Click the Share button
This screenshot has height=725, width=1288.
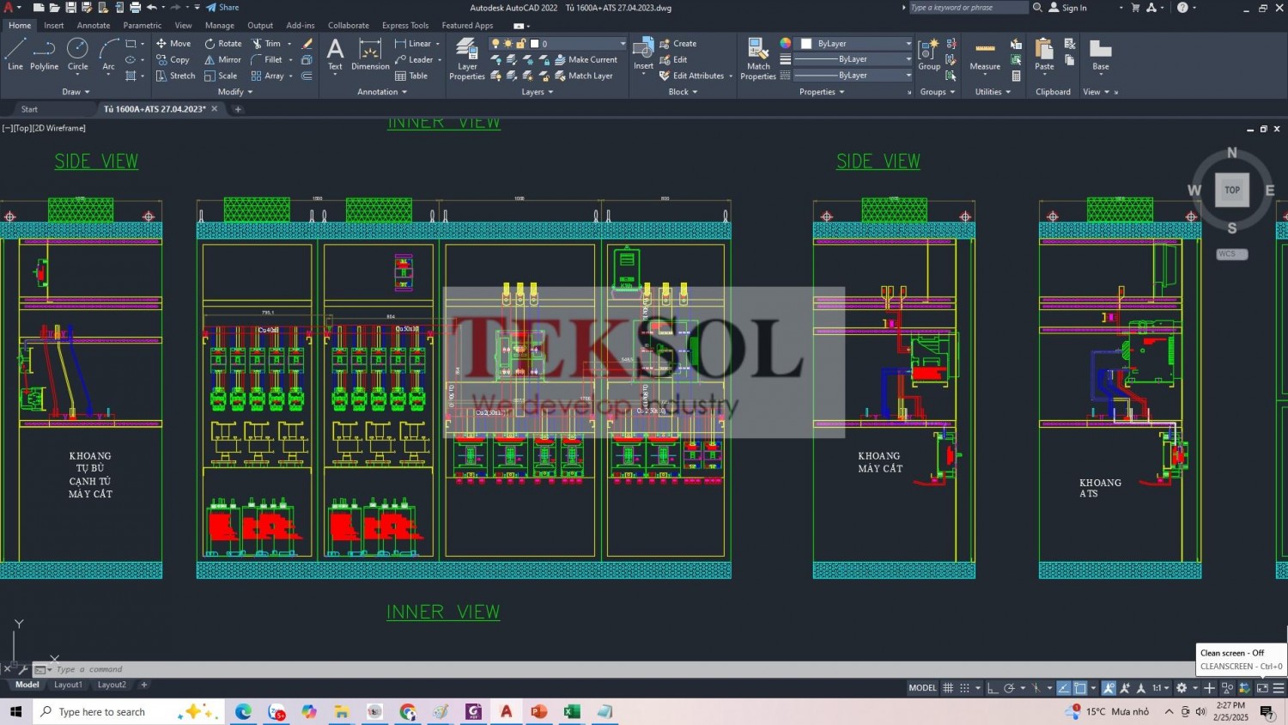tap(222, 8)
